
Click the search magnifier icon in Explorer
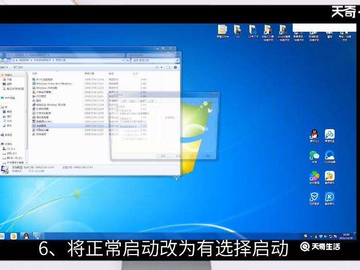[x=177, y=60]
